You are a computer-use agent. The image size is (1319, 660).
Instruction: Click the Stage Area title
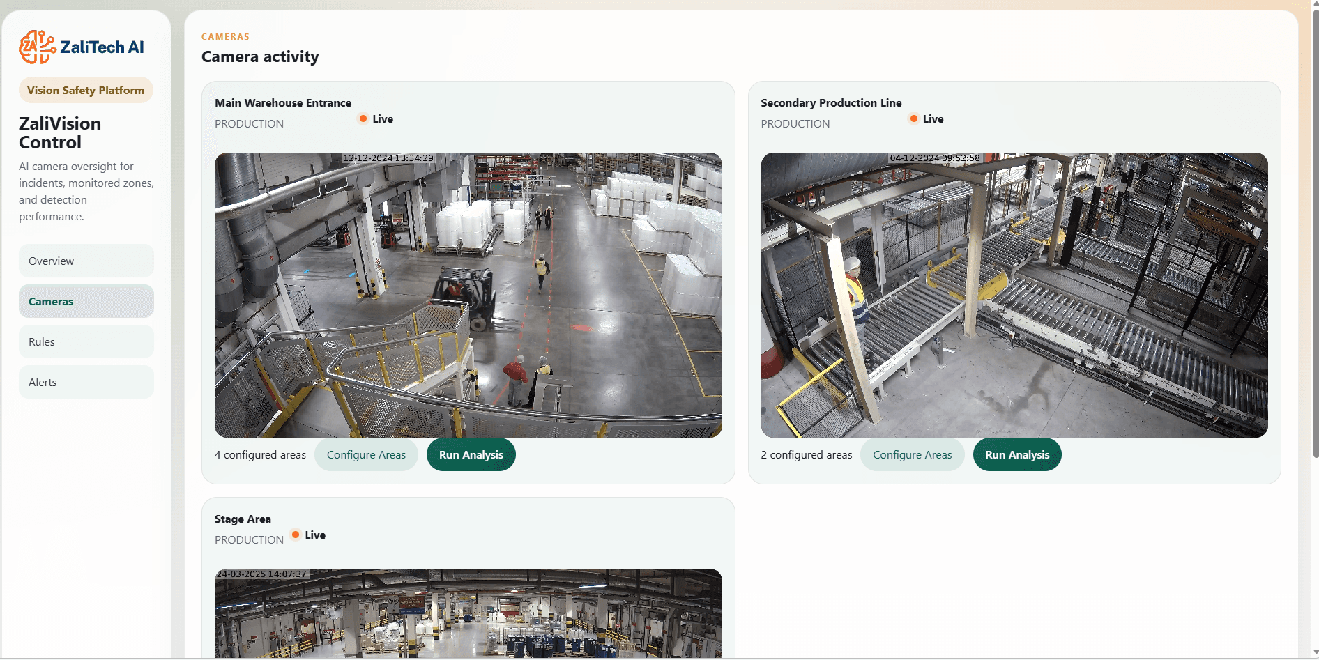243,519
